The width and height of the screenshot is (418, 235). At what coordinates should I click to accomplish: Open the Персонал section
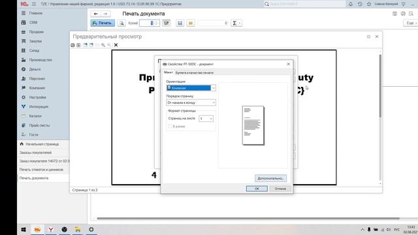click(x=37, y=78)
